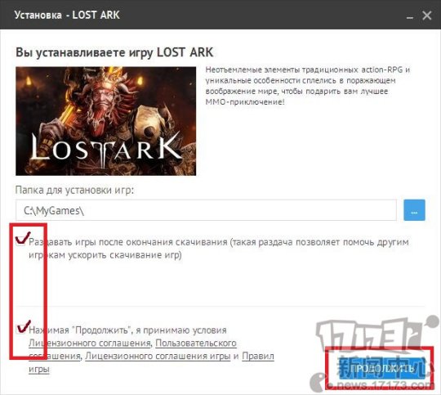Toggle the Раздавать игры после скачивания checkbox
The image size is (441, 395).
point(20,241)
